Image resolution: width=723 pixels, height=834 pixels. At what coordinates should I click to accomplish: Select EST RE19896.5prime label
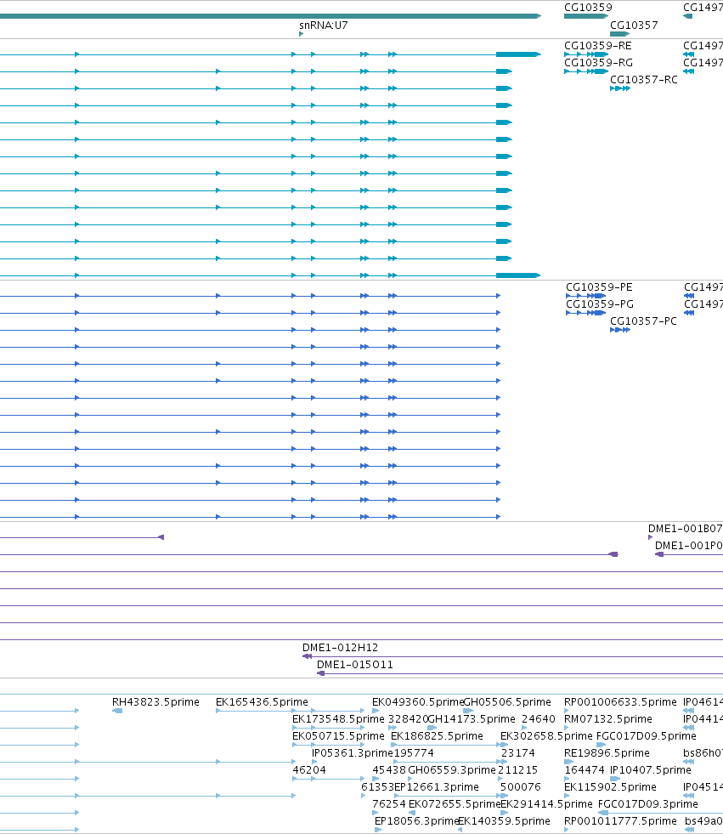click(x=607, y=753)
